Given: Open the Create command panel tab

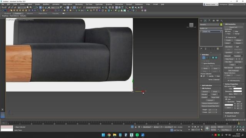Looking at the screenshot, I should [201, 21].
